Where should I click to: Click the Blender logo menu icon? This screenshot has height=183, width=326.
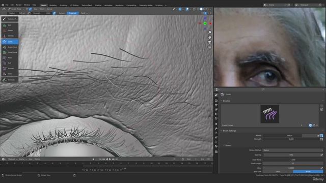tap(3, 5)
